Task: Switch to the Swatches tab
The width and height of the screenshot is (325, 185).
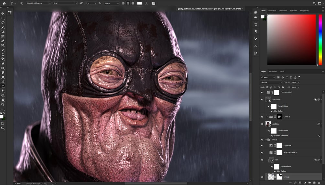Action: tap(272, 11)
